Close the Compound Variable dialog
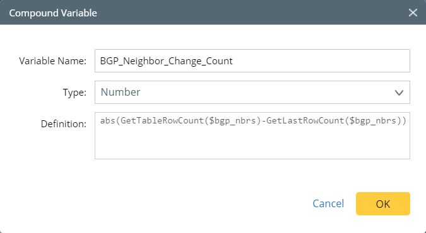This screenshot has height=233, width=426. [413, 13]
